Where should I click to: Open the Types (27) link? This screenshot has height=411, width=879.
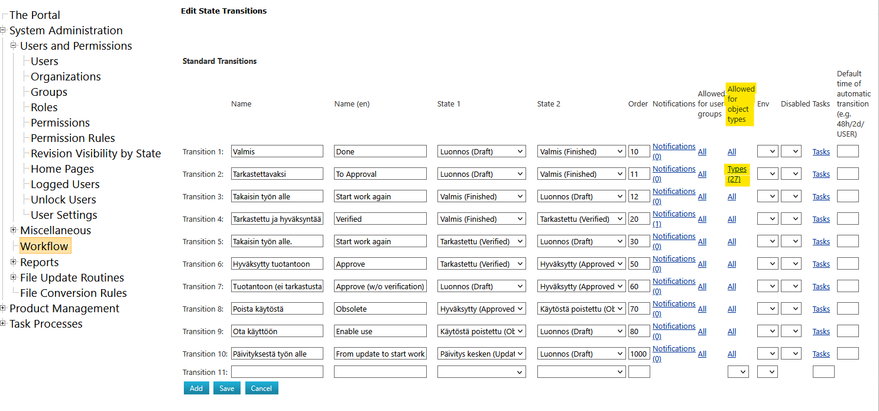pos(737,174)
